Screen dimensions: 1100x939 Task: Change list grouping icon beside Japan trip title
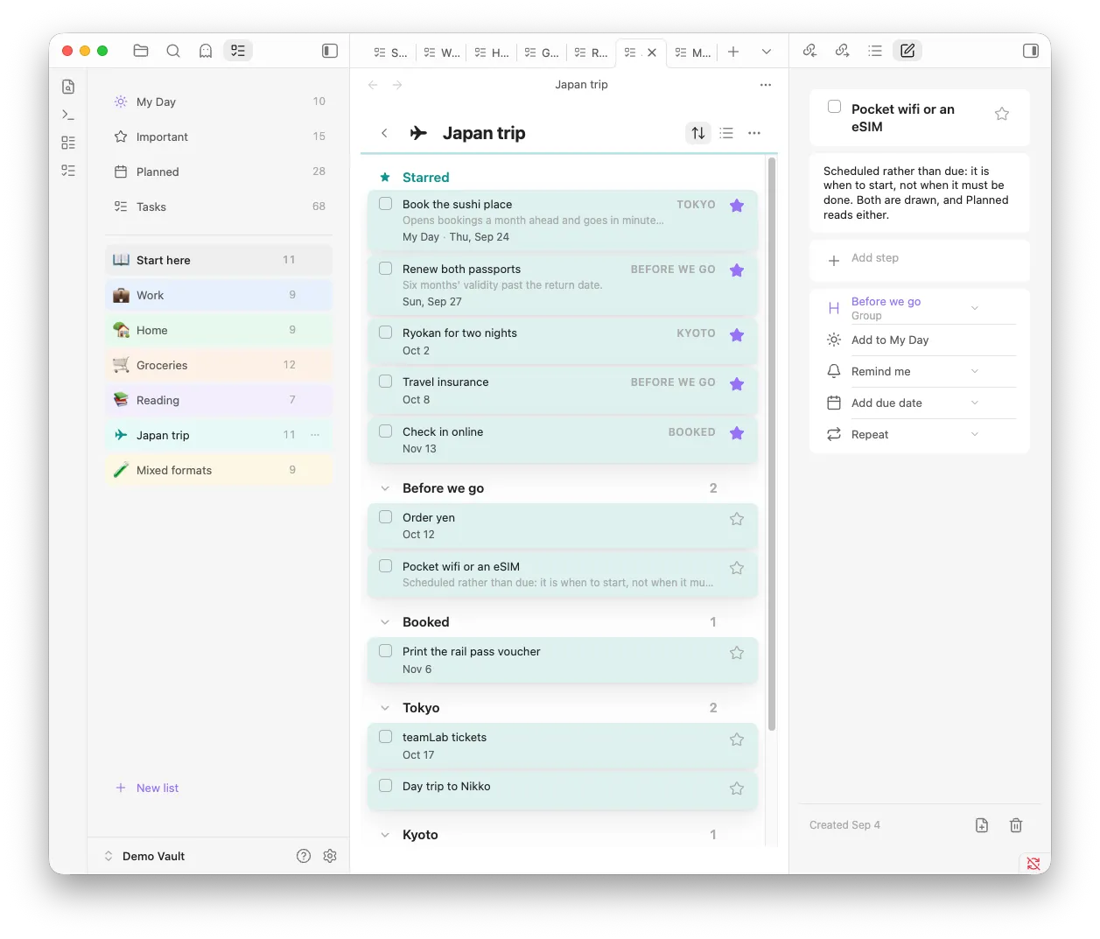(726, 133)
